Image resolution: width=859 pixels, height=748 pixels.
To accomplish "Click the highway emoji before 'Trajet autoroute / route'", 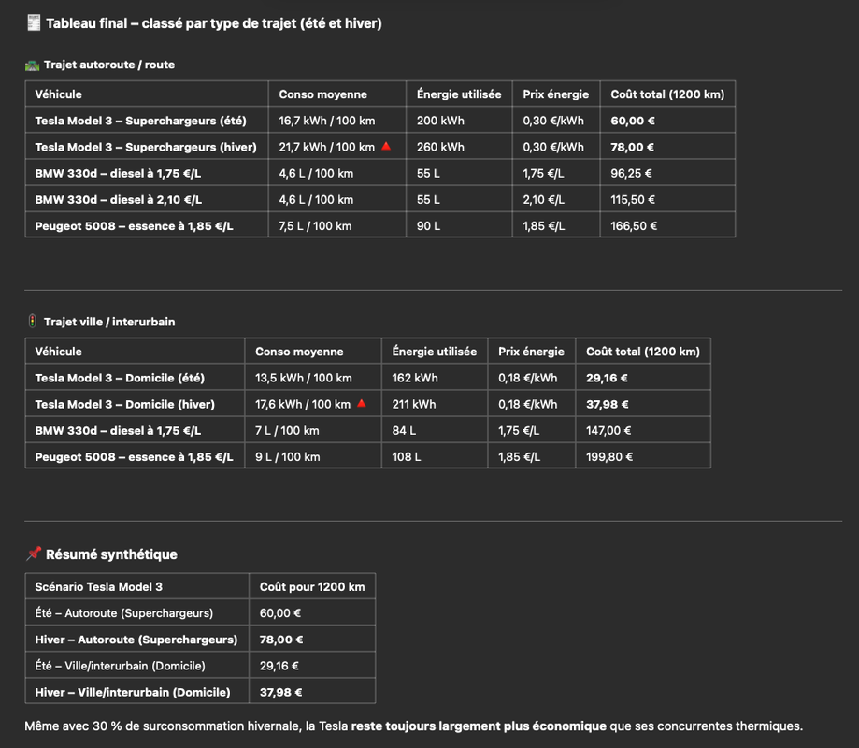I will pyautogui.click(x=33, y=65).
